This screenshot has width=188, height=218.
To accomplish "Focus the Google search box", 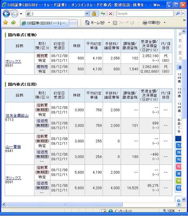I will tap(145, 14).
